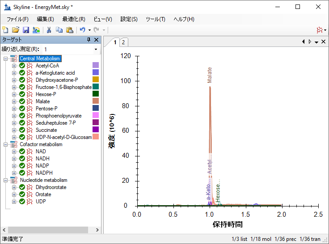Collapse the Central Metabolism list node
This screenshot has width=329, height=244.
6,59
